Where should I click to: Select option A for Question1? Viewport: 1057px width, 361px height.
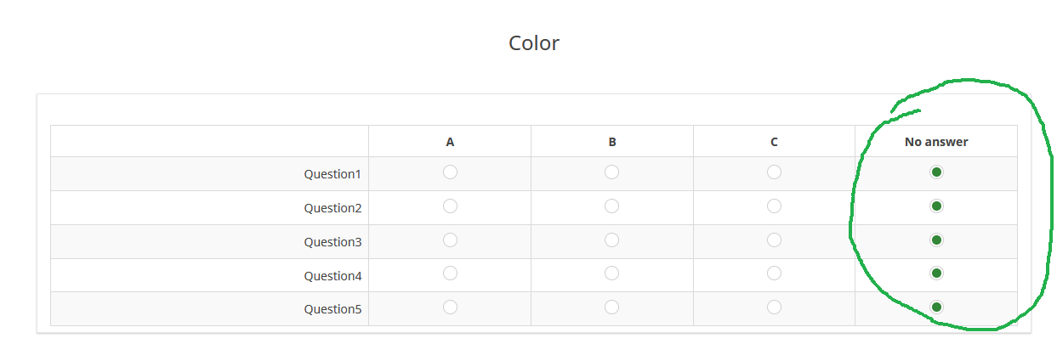tap(450, 172)
